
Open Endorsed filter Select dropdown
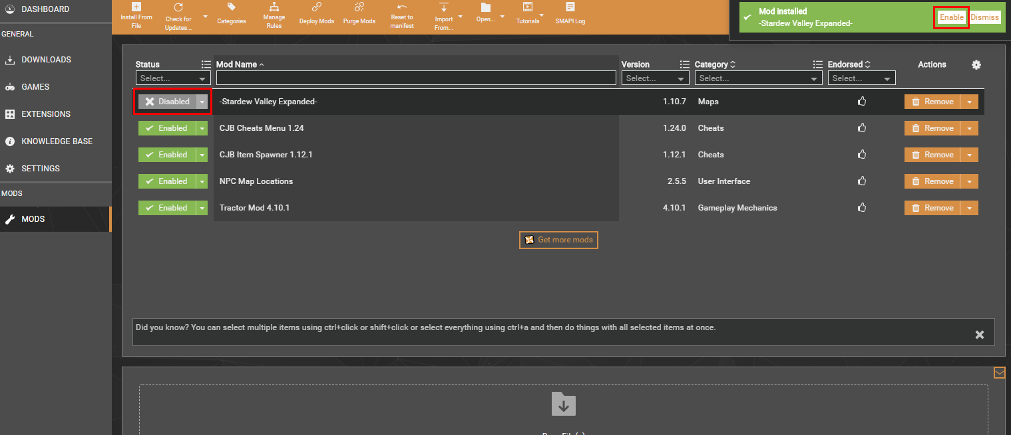[862, 78]
